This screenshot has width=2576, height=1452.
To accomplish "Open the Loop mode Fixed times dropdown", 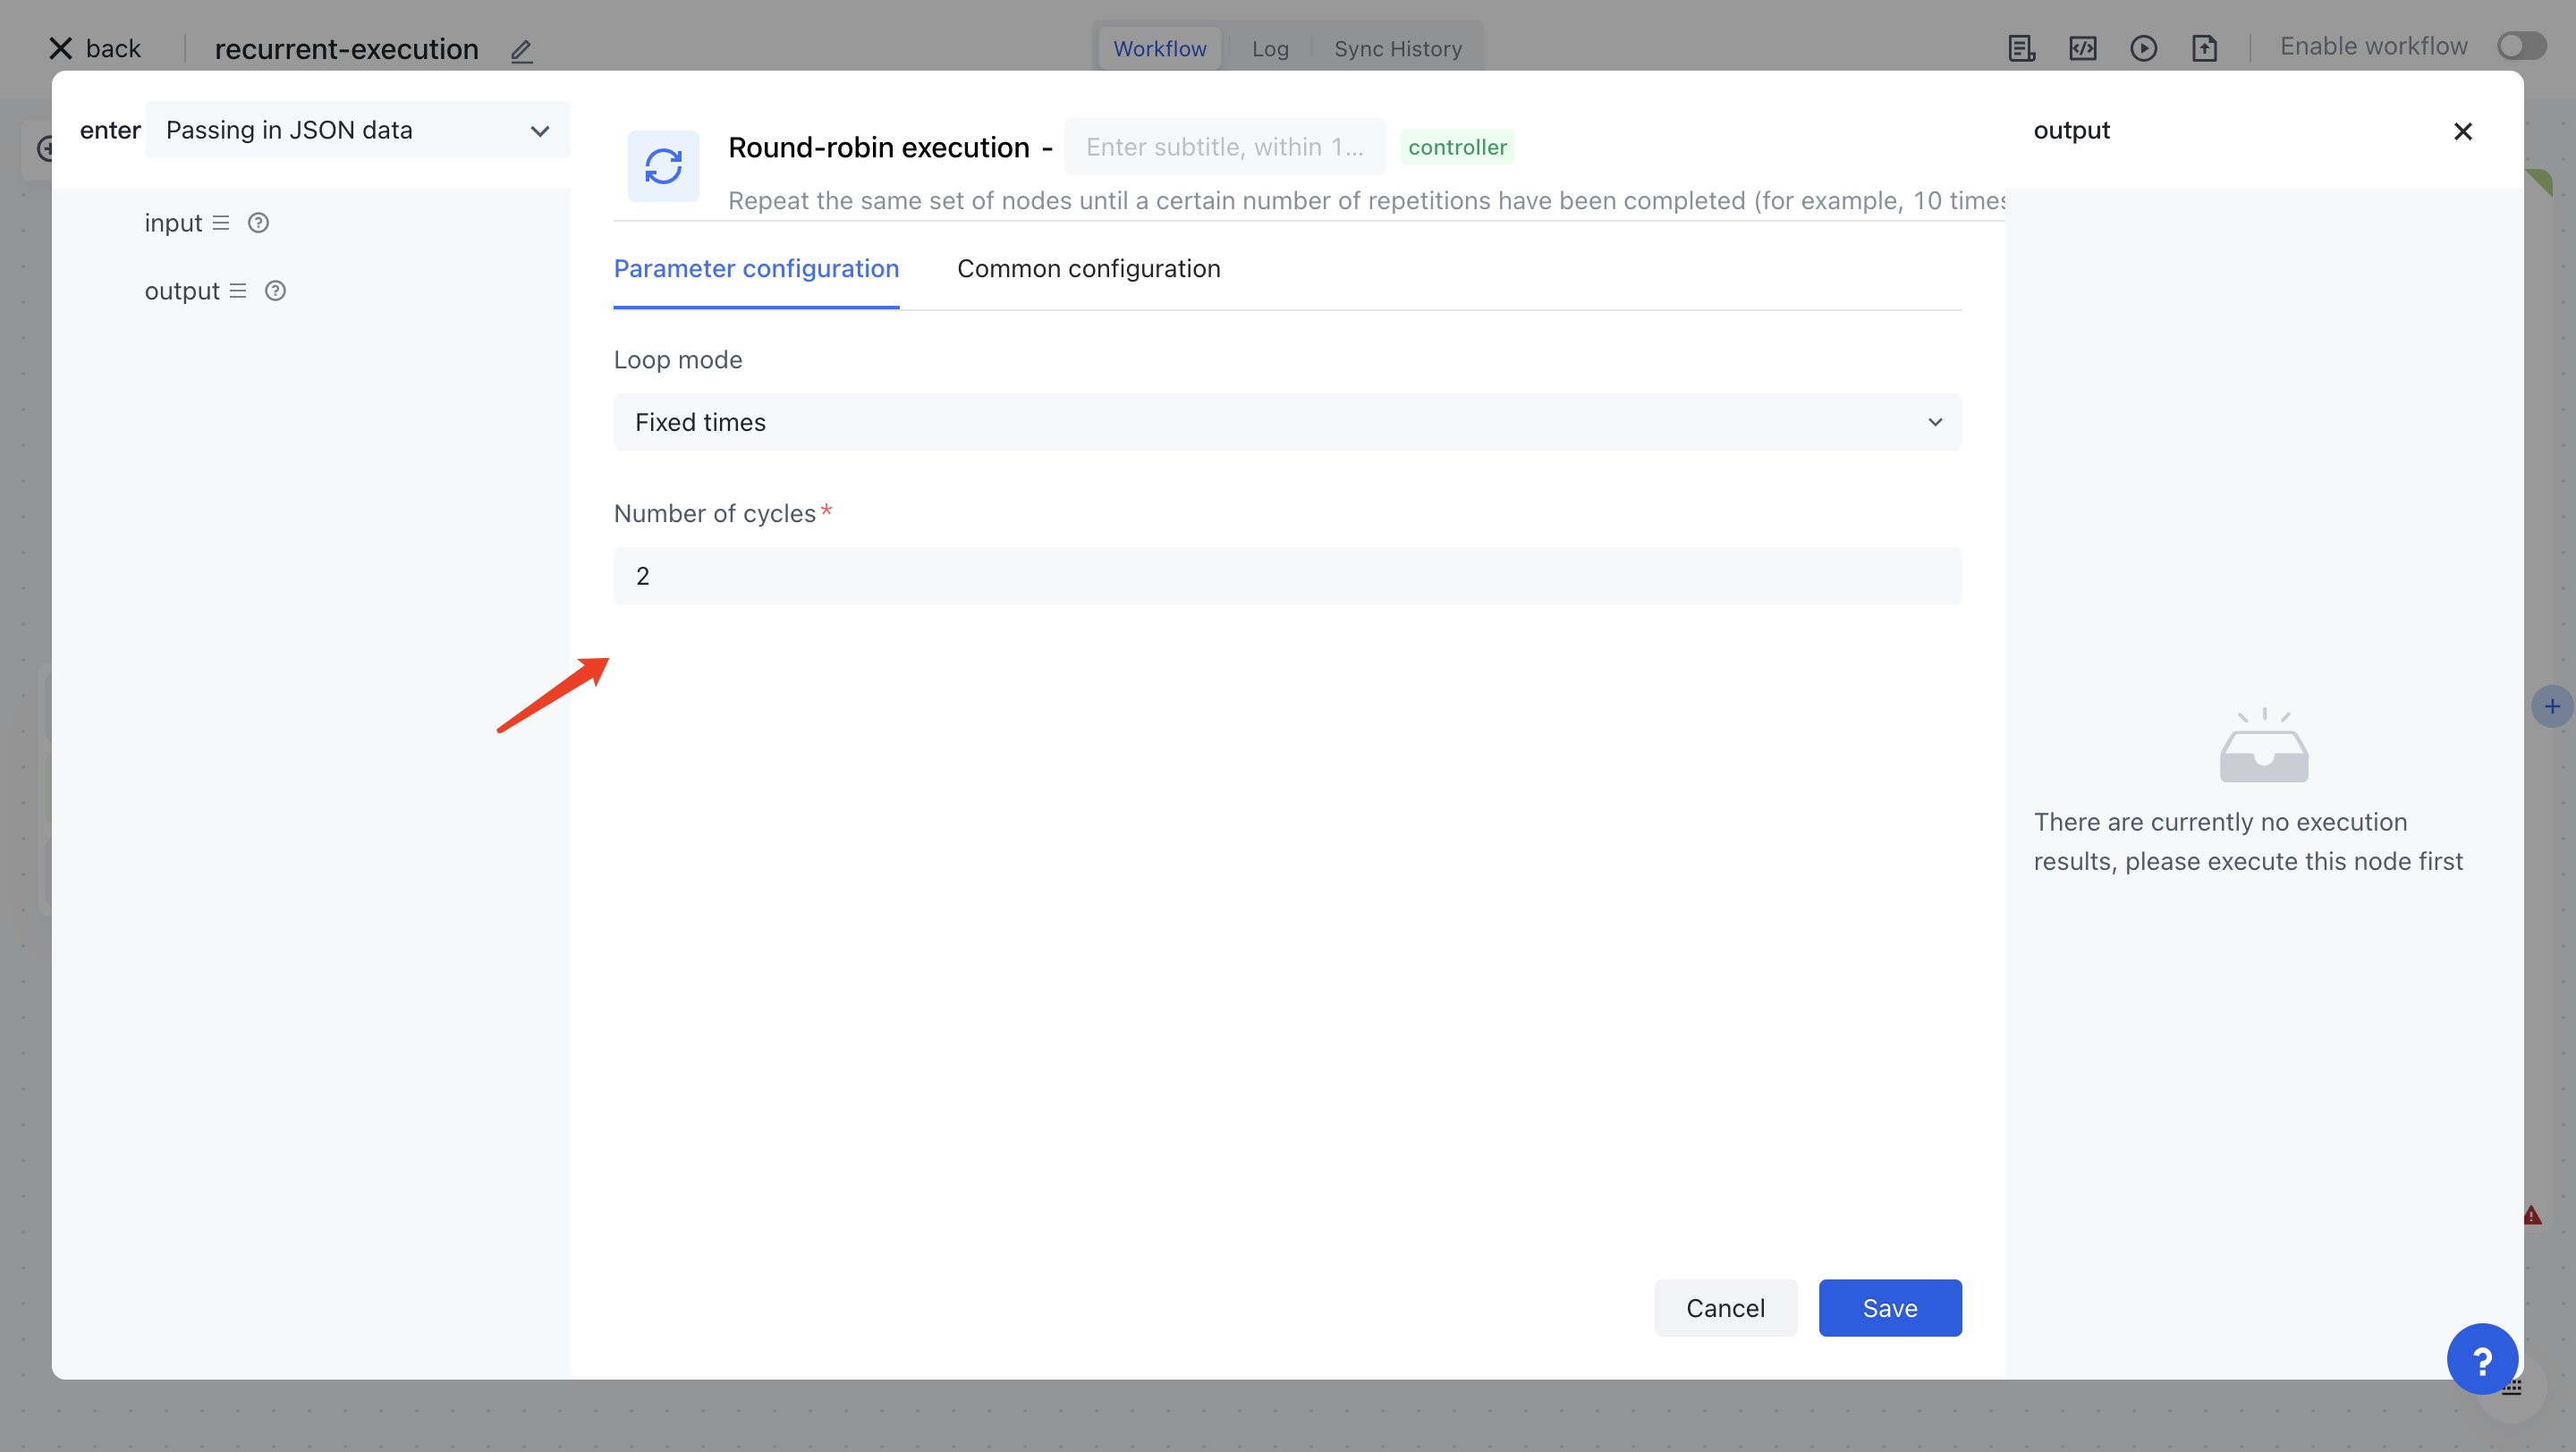I will [1287, 423].
